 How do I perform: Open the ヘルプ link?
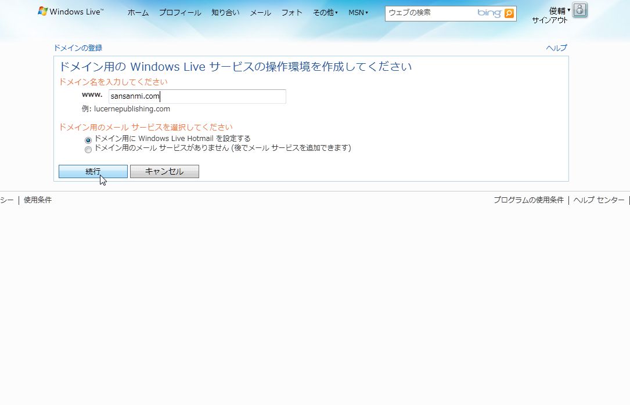(556, 48)
